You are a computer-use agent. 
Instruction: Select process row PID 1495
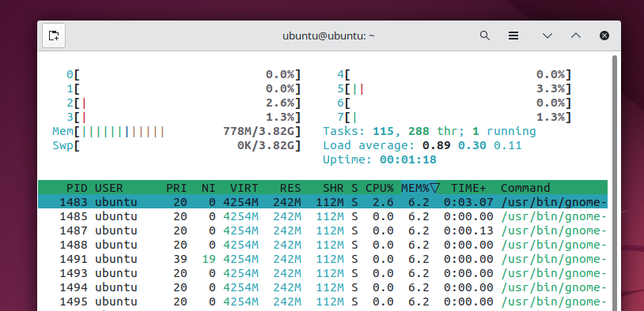point(323,302)
